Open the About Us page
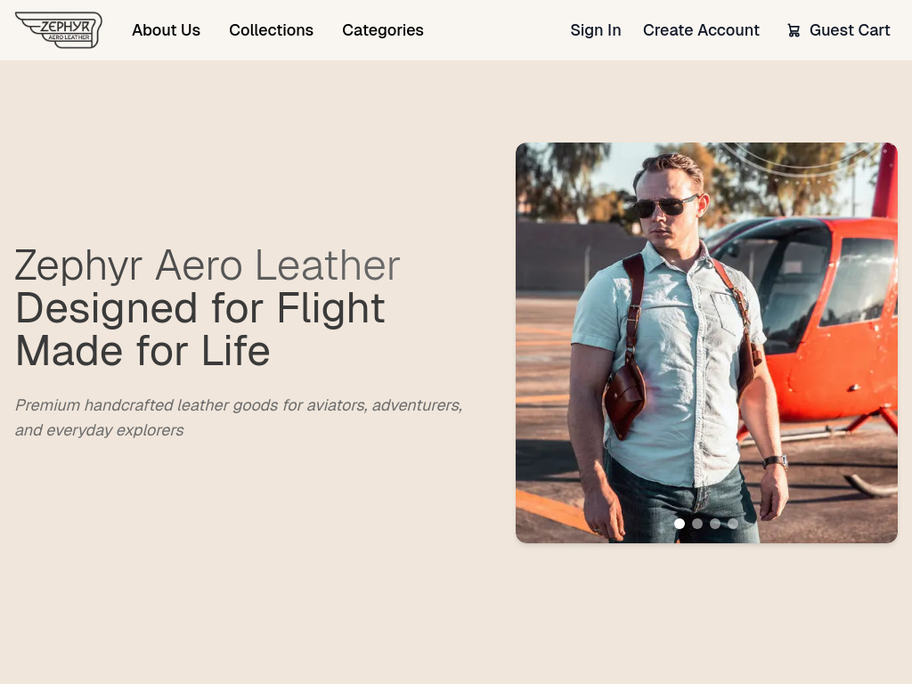The image size is (912, 684). pyautogui.click(x=166, y=30)
